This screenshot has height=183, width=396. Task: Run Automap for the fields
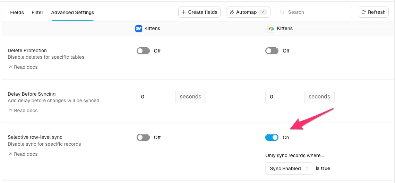click(x=248, y=12)
